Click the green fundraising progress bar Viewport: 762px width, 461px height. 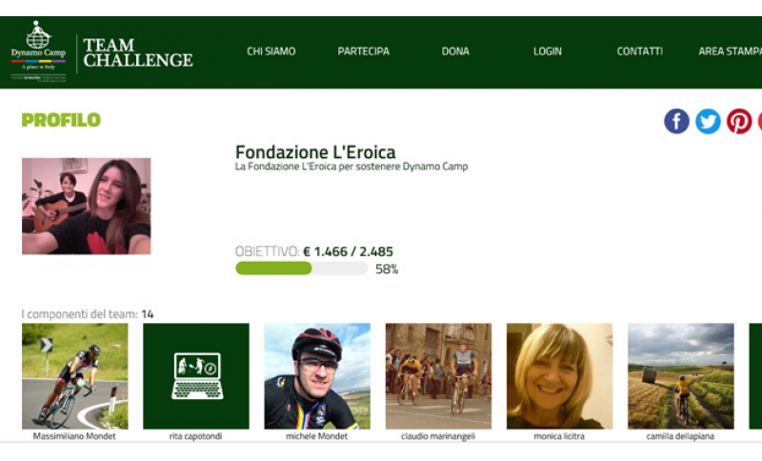click(x=301, y=269)
